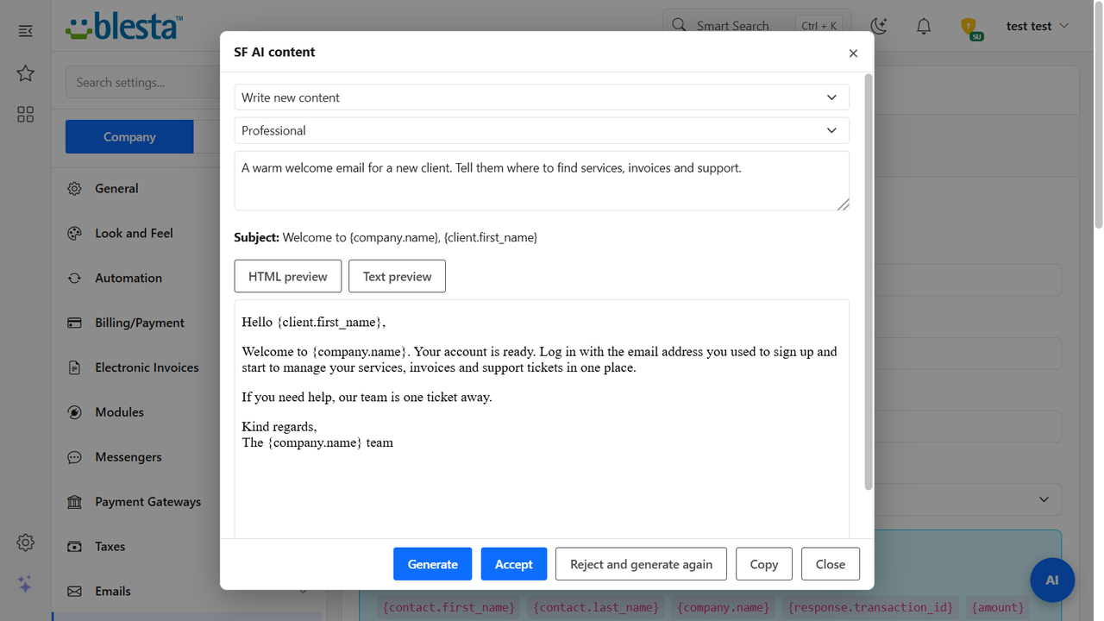
Task: Copy the generated content
Action: (764, 564)
